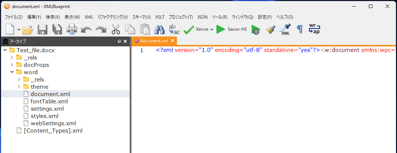This screenshot has height=153, width=397.
Task: Select document.xml in the archive tree
Action: [51, 94]
